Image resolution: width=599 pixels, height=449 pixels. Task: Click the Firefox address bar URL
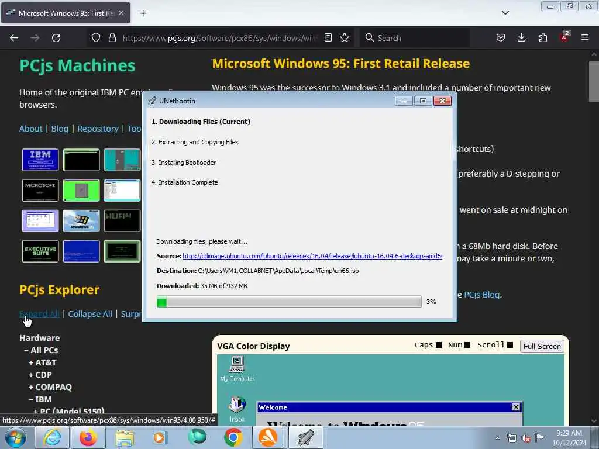click(219, 38)
